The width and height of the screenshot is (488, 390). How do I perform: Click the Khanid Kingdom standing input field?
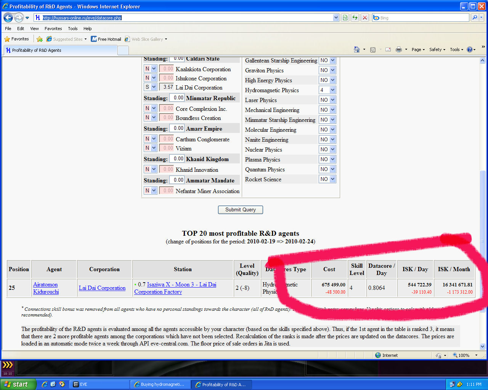177,159
